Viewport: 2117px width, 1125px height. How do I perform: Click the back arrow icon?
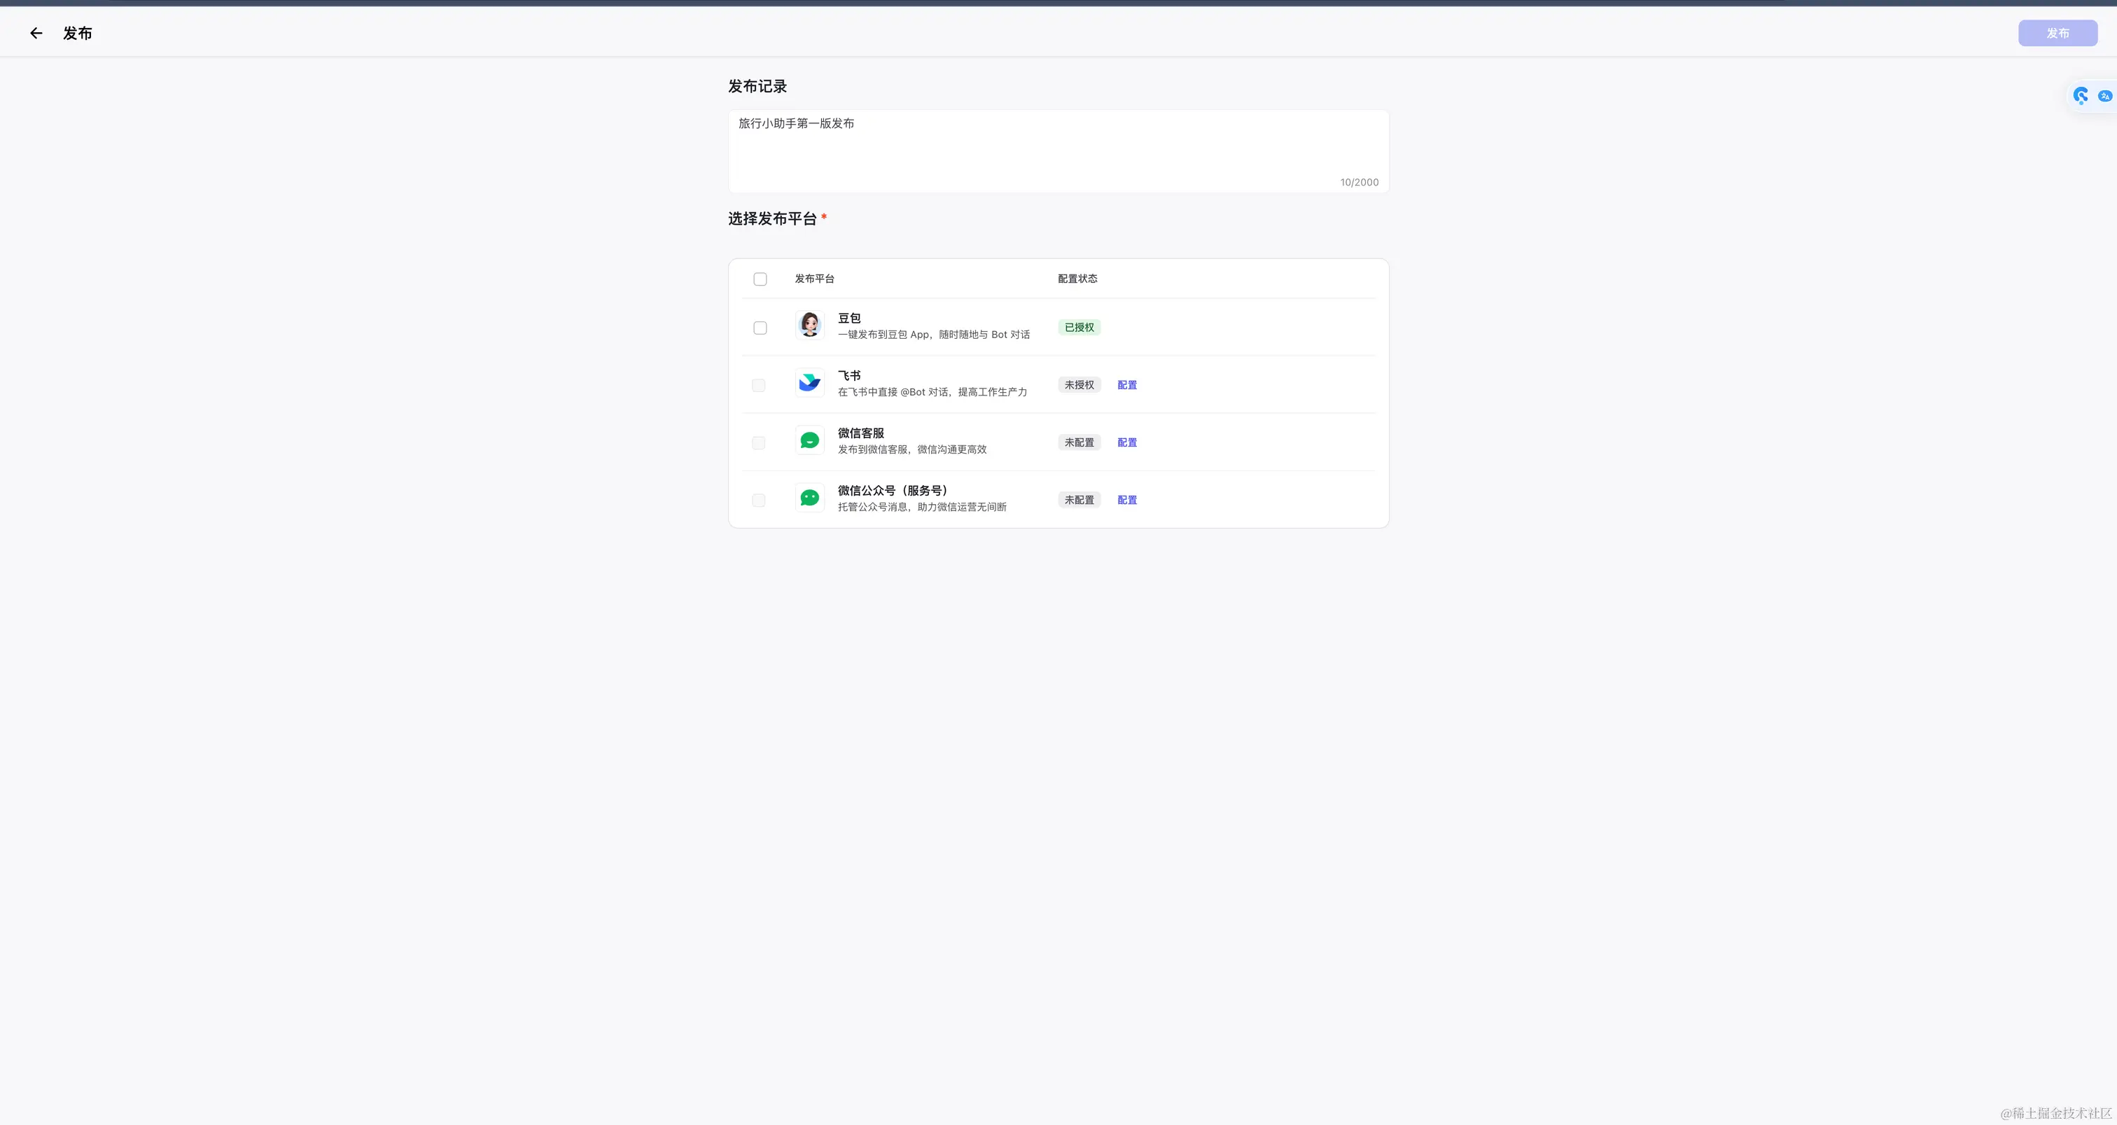click(x=35, y=33)
